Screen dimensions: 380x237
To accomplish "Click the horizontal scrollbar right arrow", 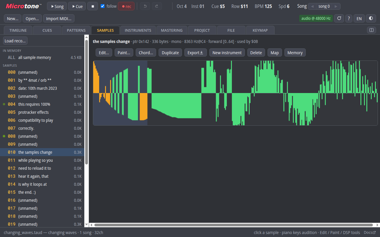I will click(378, 225).
